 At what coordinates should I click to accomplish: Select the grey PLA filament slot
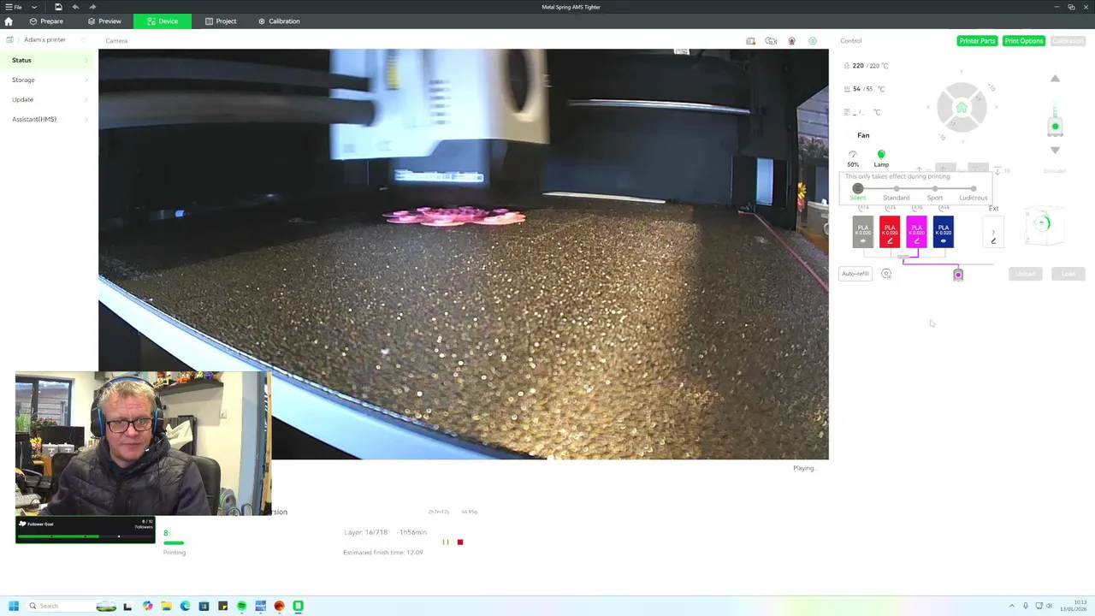coord(863,232)
